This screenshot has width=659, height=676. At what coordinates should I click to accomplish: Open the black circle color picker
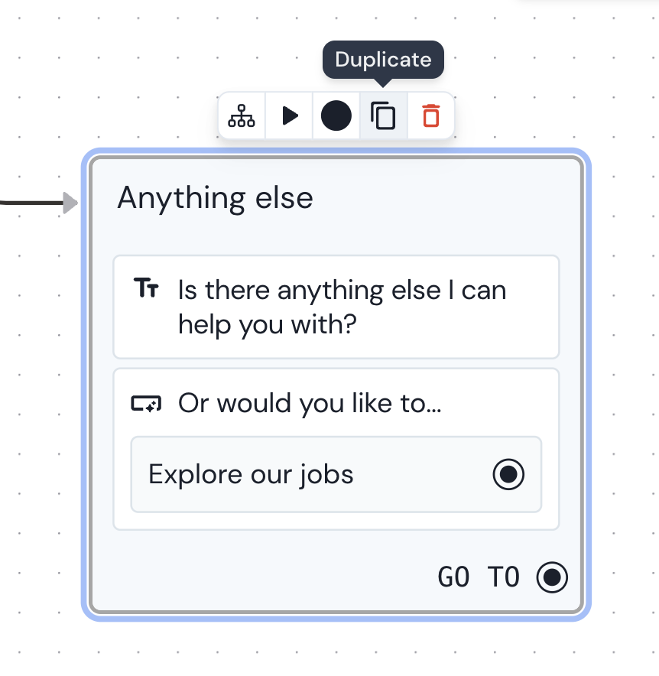click(336, 116)
